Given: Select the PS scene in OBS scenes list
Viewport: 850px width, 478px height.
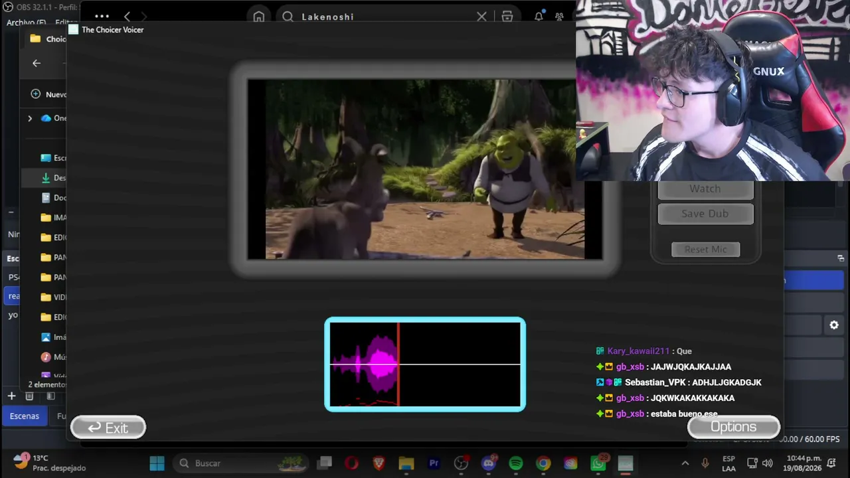Looking at the screenshot, I should [13, 278].
